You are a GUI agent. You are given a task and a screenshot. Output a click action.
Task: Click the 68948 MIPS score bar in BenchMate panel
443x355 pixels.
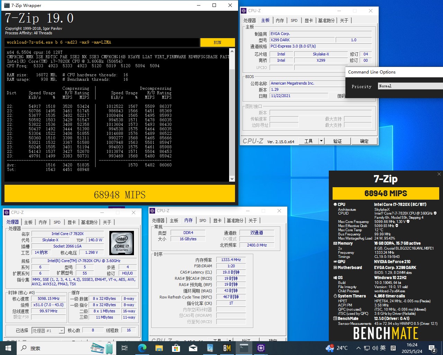point(386,193)
